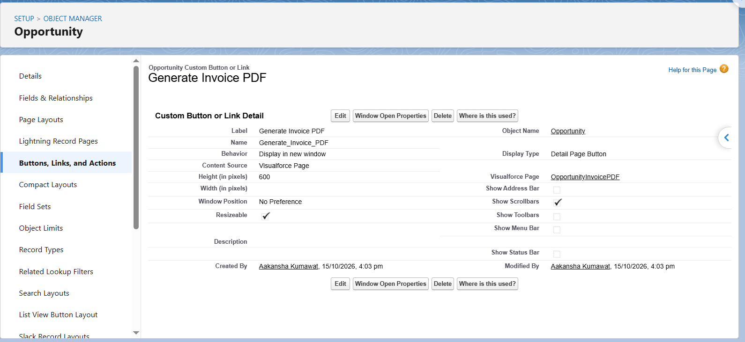Click top Window Open Properties button
Image resolution: width=745 pixels, height=342 pixels.
(391, 116)
